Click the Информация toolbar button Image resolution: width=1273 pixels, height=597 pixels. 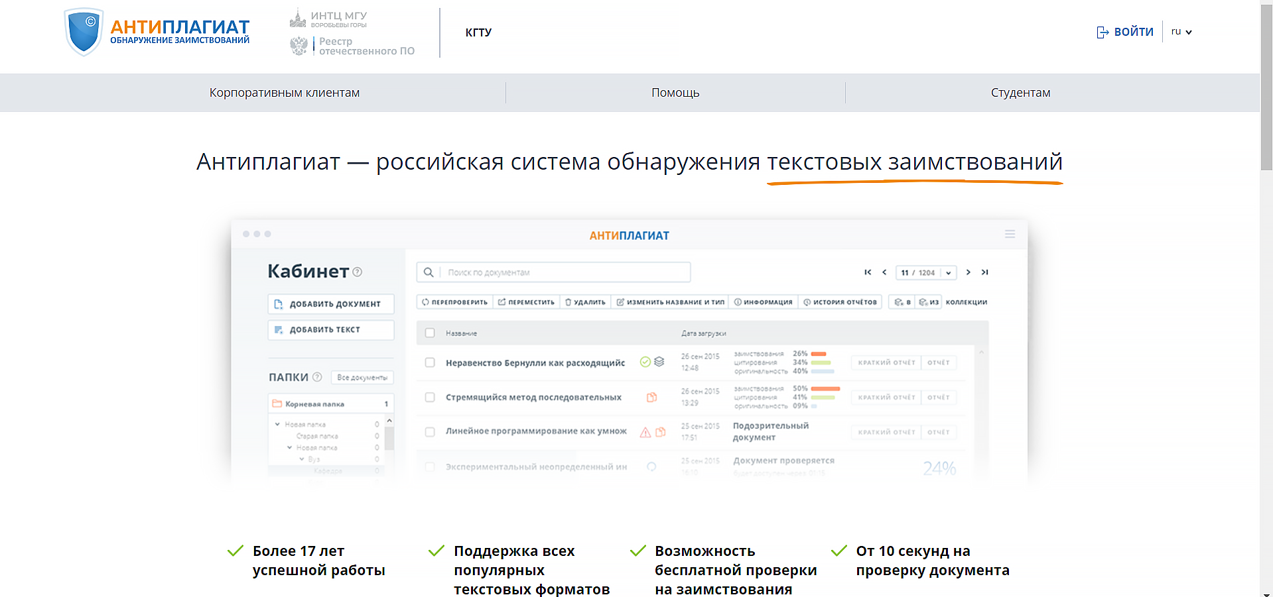(763, 302)
